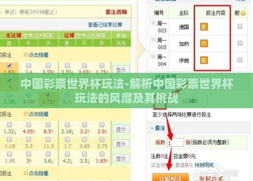Check the box above odds 1.18

coord(9,139)
